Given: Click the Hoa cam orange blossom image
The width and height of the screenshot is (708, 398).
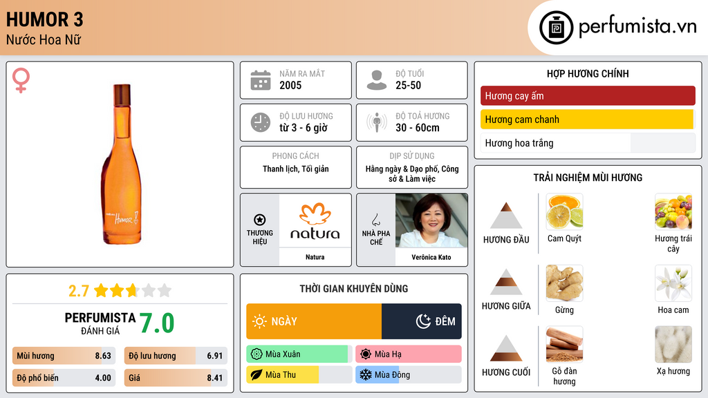Looking at the screenshot, I should (x=673, y=283).
